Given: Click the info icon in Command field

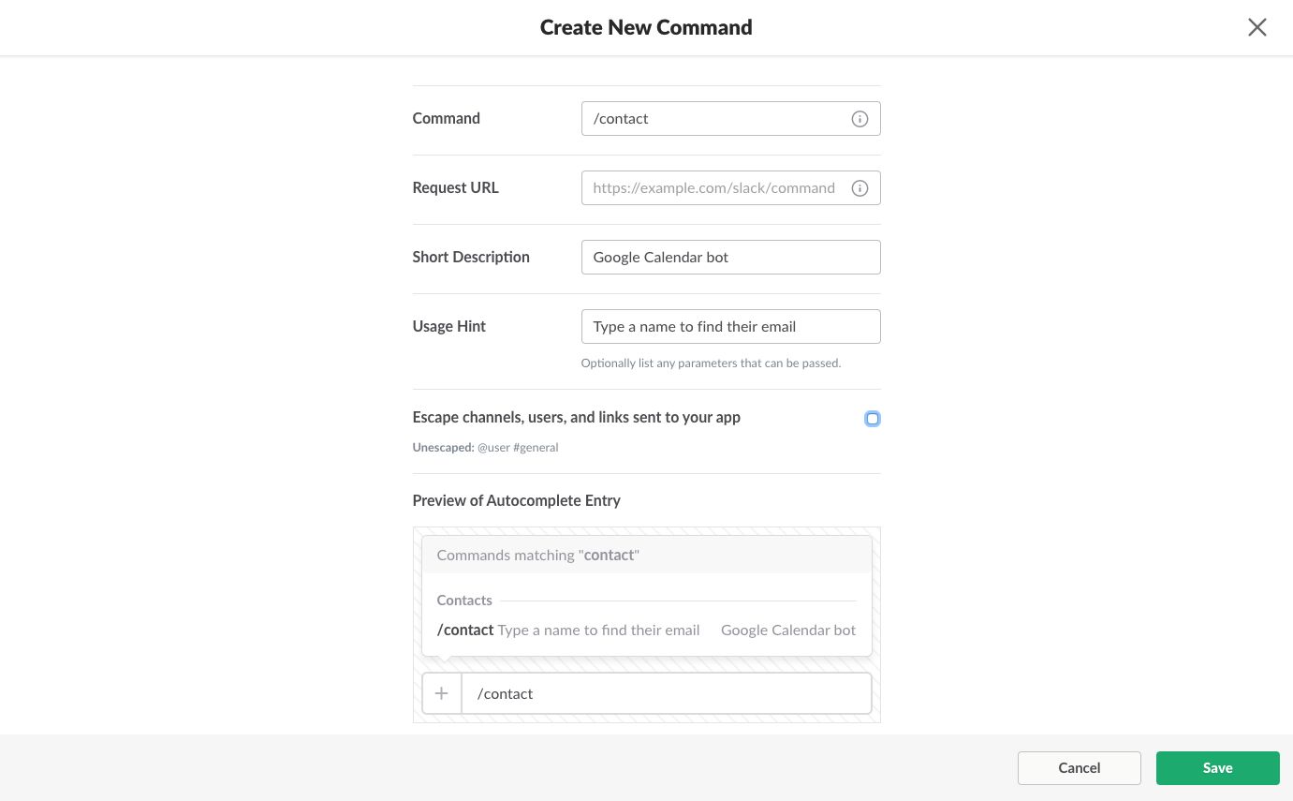Looking at the screenshot, I should (x=860, y=119).
